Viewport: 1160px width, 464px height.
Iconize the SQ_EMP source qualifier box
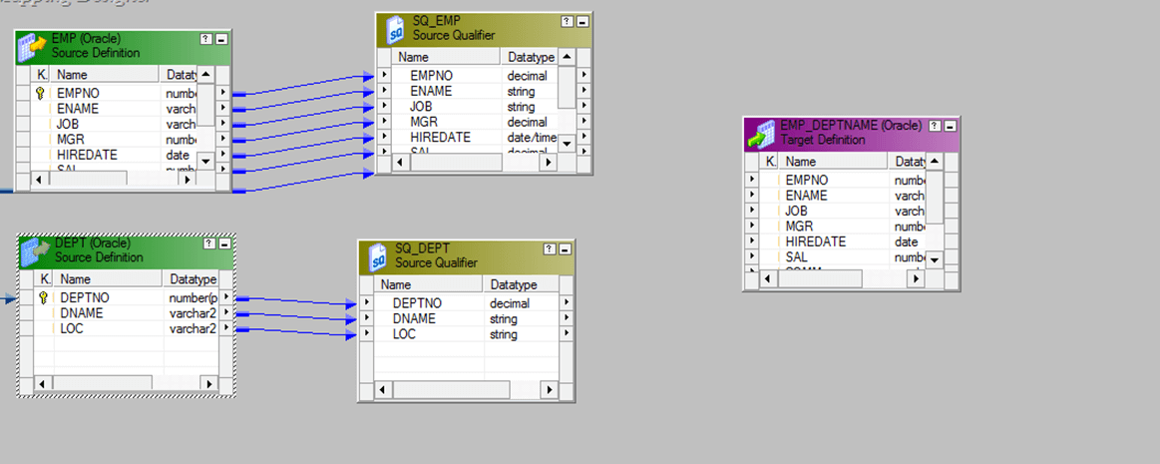pyautogui.click(x=582, y=22)
